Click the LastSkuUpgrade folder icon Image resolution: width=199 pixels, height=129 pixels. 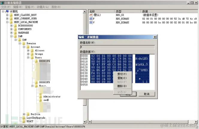24,118
